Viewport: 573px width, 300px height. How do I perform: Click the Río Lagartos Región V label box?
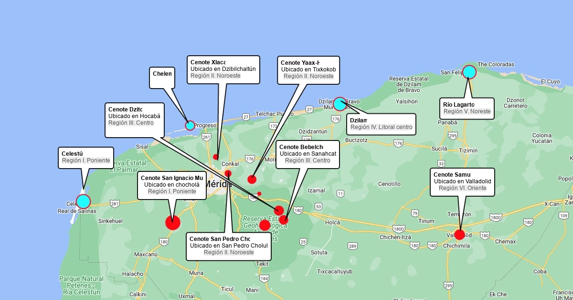467,108
